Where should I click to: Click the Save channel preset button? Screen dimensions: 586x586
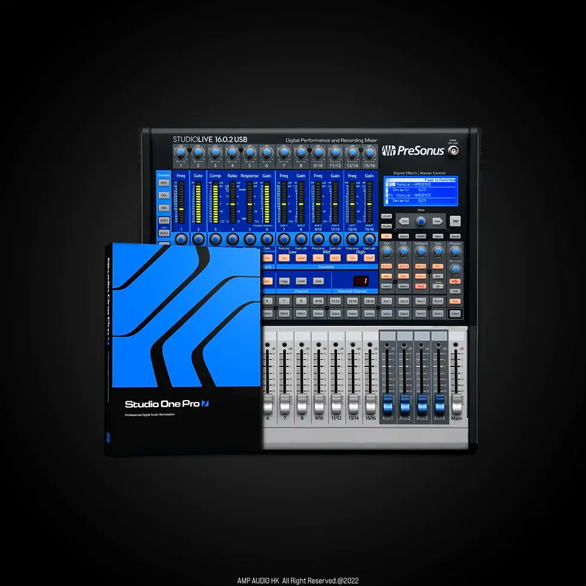click(x=318, y=281)
